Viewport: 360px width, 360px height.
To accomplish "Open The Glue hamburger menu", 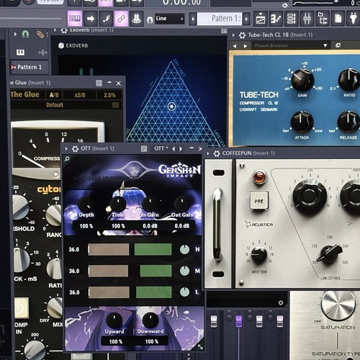I will pyautogui.click(x=115, y=105).
